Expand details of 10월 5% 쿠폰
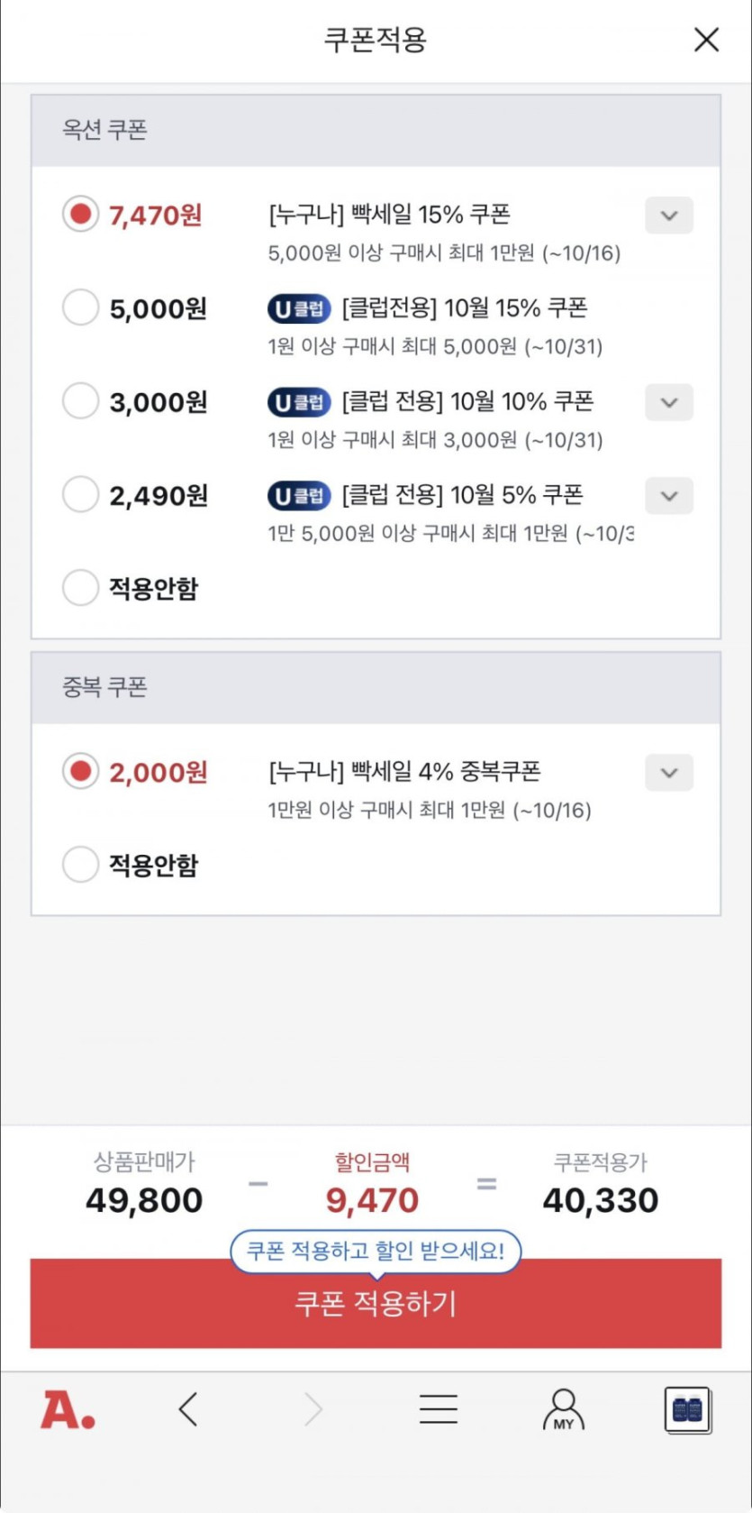Screen dimensions: 752x1513 tap(669, 496)
